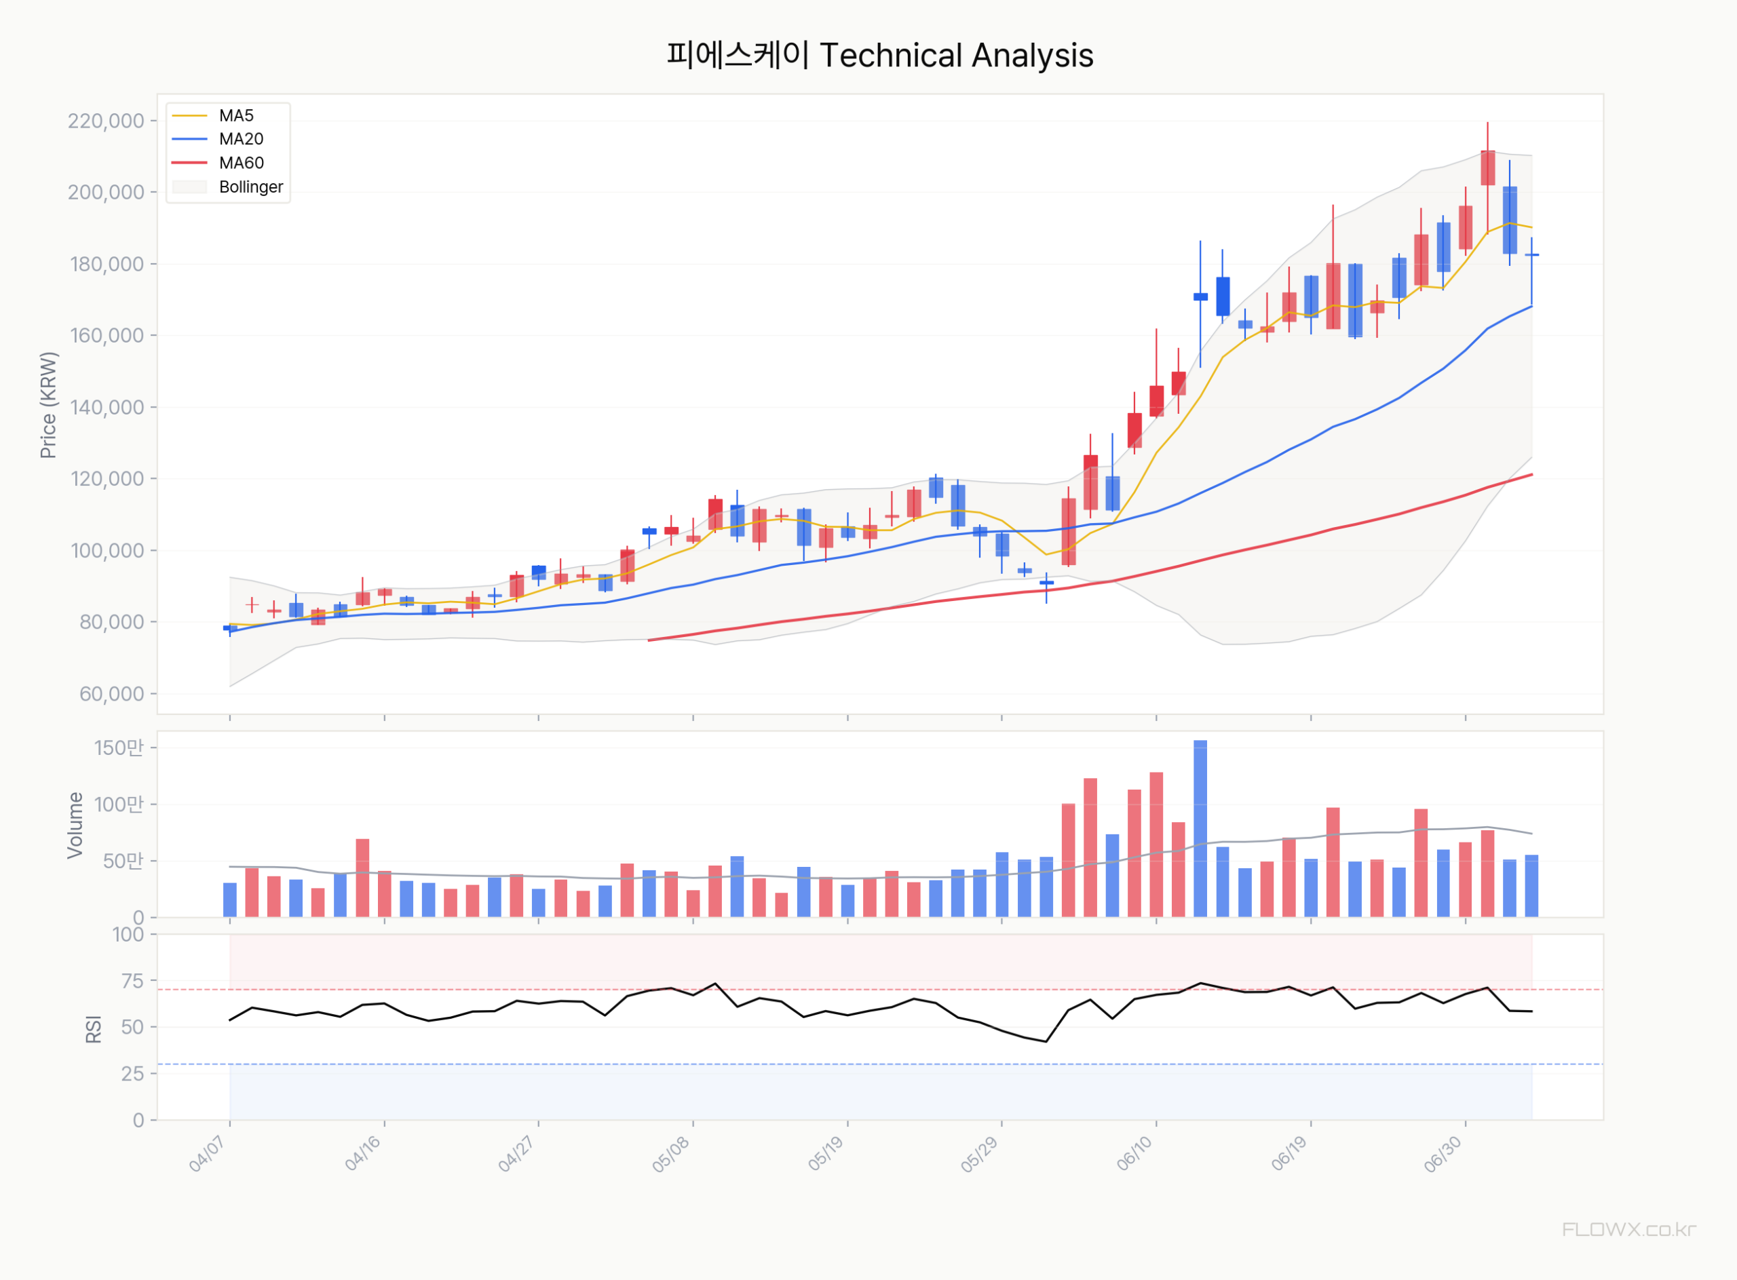Select the "04/27" date label
Image resolution: width=1737 pixels, height=1280 pixels.
pos(516,1154)
